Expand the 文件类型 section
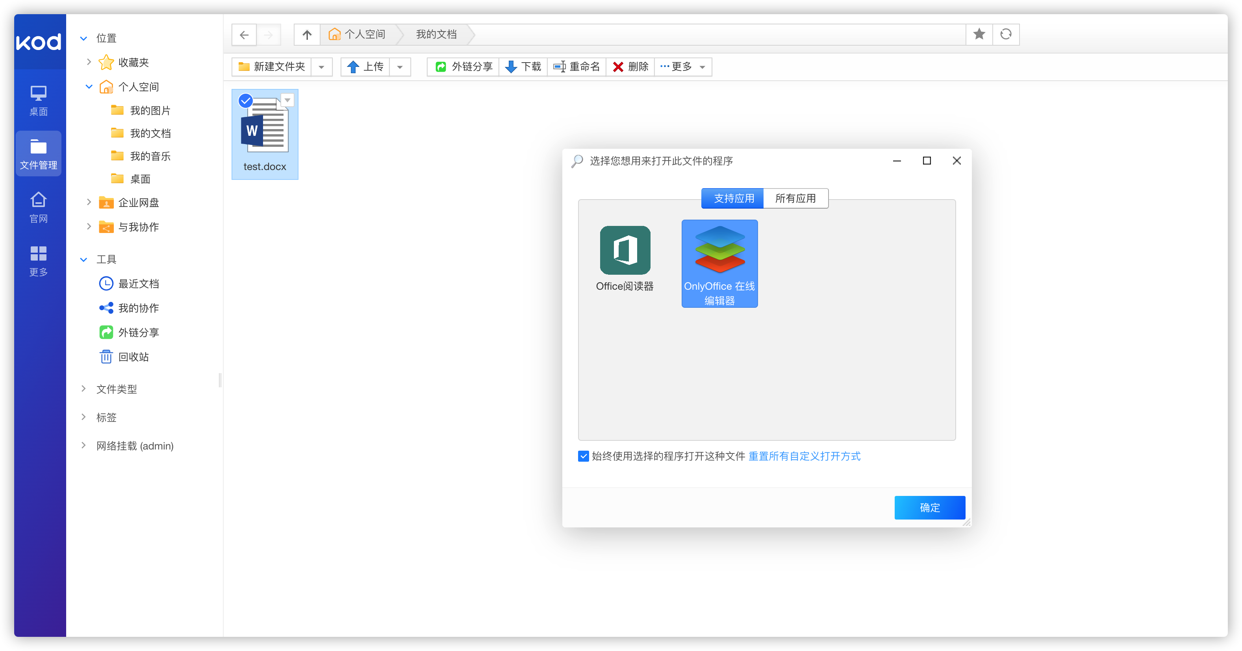Screen dimensions: 1242x651 point(83,388)
